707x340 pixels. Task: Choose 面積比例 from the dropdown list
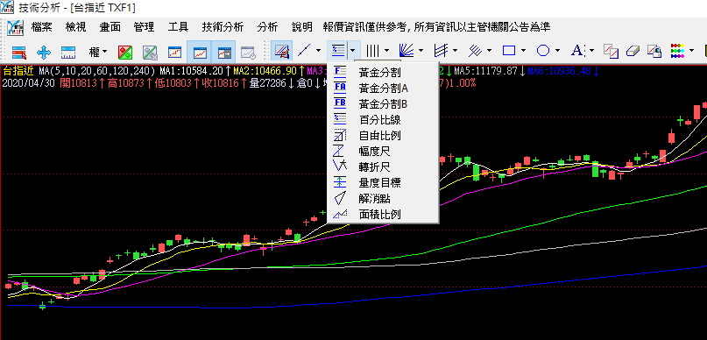point(383,214)
